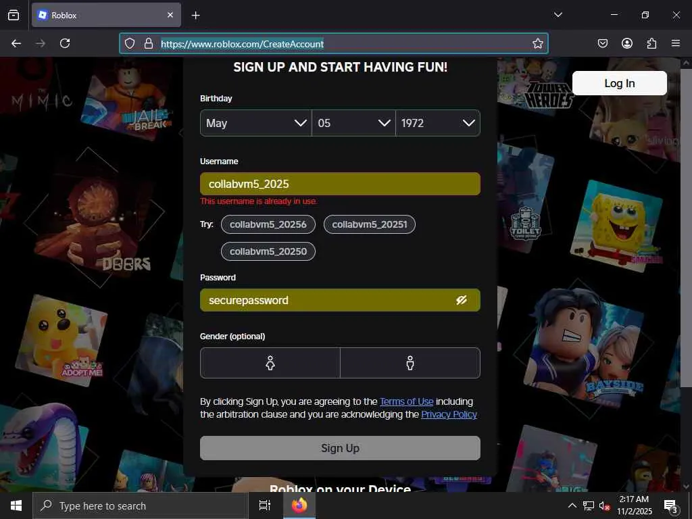Select the Roblox browser tab
This screenshot has width=692, height=519.
(x=106, y=15)
